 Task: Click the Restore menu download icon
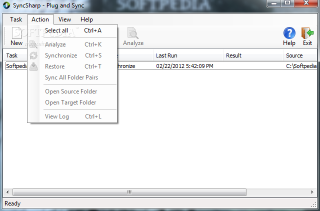pos(33,66)
